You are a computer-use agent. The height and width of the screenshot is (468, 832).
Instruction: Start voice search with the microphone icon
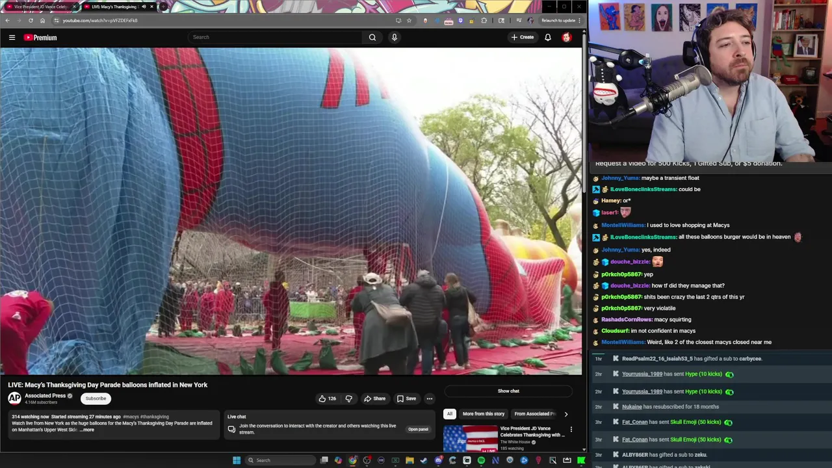point(394,37)
